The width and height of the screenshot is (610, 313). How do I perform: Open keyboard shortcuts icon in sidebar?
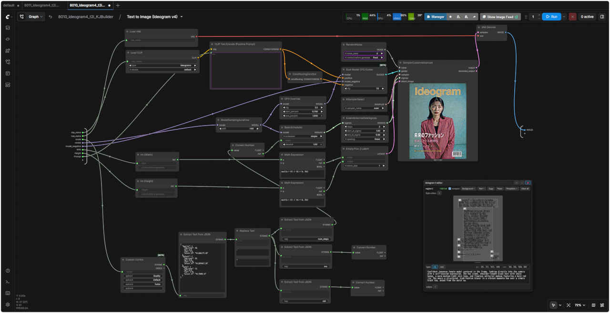click(x=8, y=293)
